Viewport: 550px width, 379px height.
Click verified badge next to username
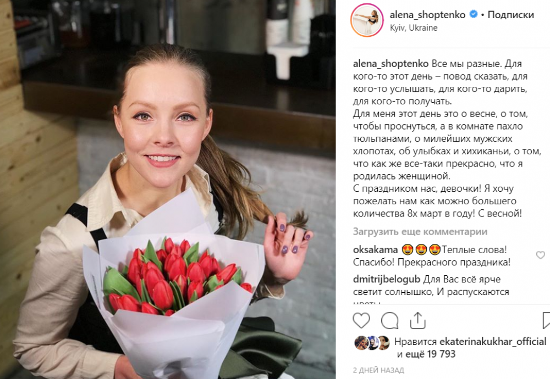(473, 14)
